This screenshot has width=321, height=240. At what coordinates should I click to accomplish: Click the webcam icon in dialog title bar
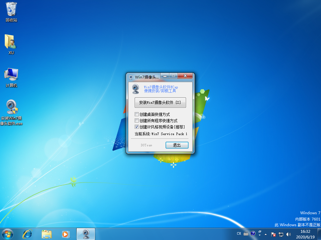(131, 77)
